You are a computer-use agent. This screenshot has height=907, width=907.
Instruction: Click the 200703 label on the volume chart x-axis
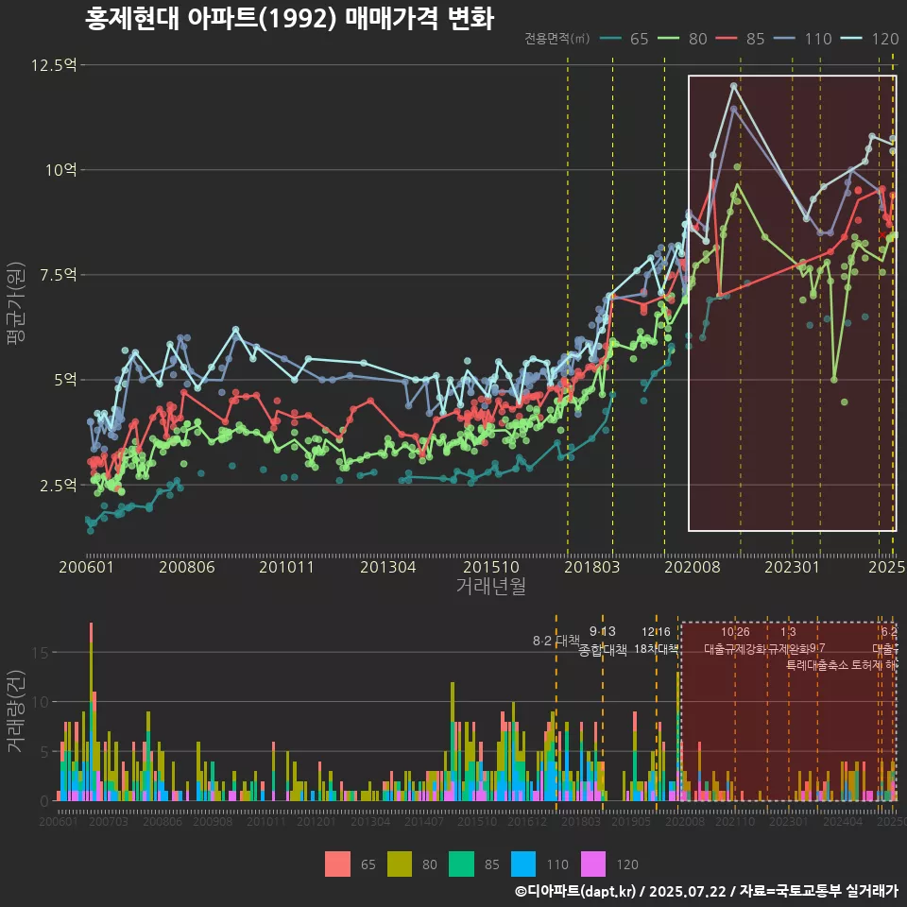coord(109,821)
